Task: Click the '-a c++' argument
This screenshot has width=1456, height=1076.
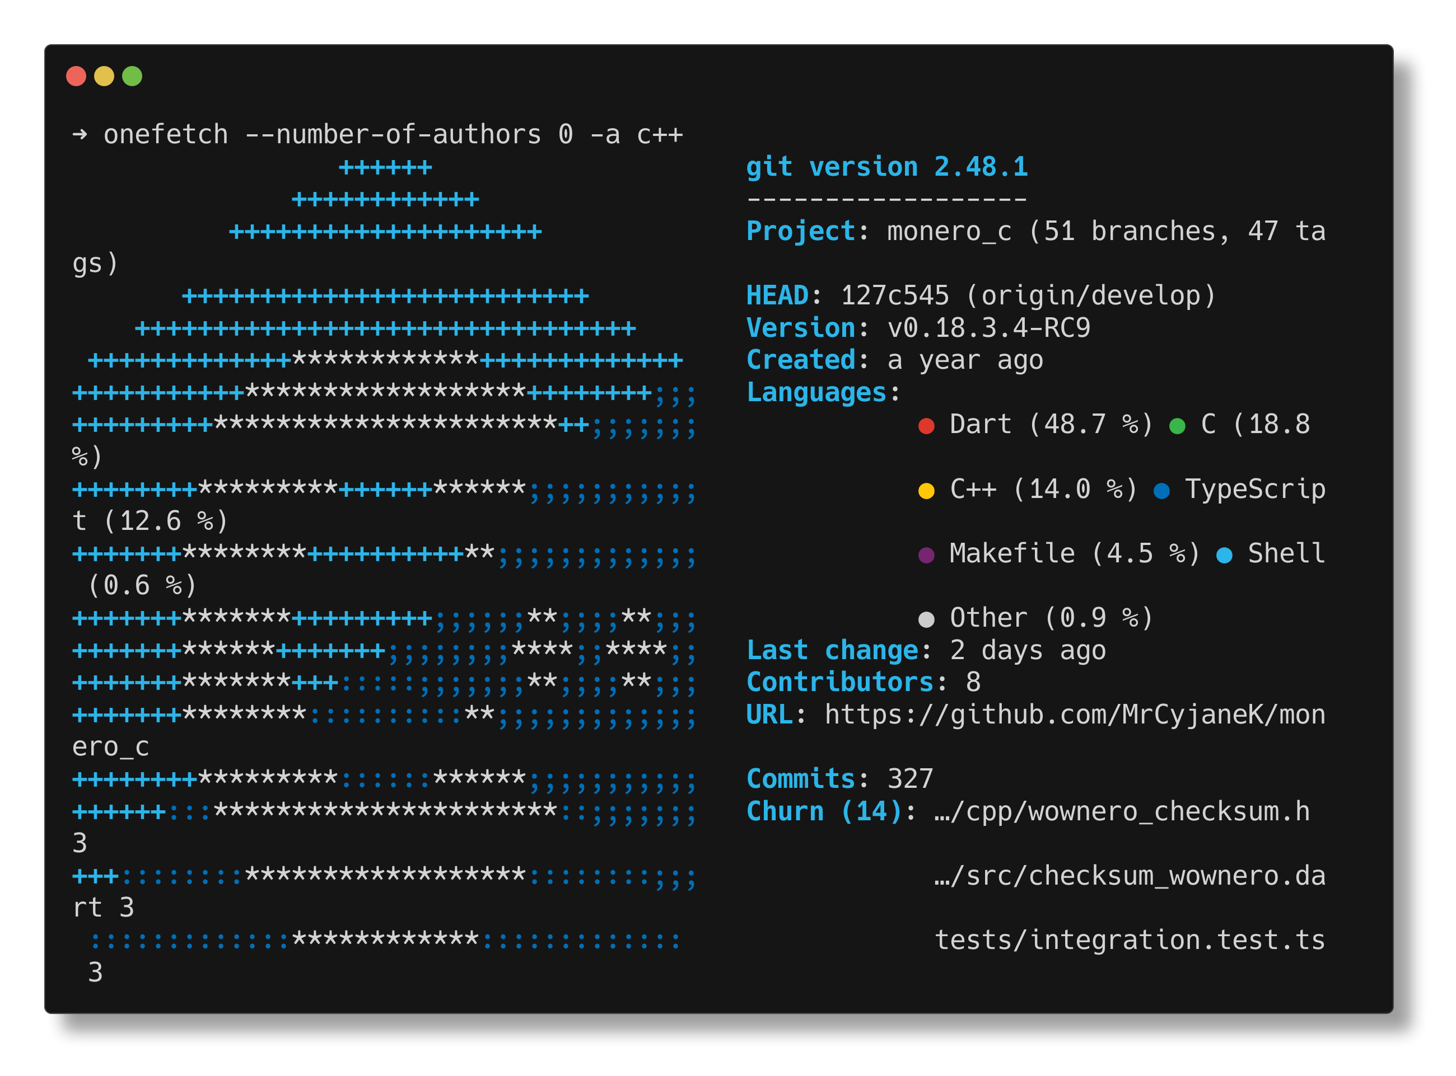Action: 636,134
